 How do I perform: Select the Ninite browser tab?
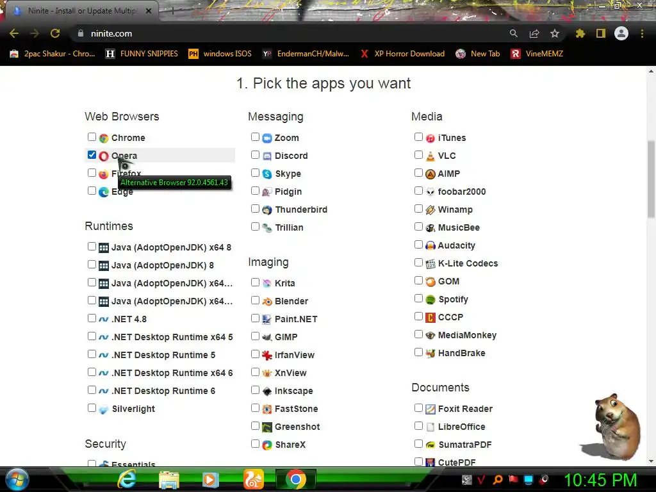81,11
